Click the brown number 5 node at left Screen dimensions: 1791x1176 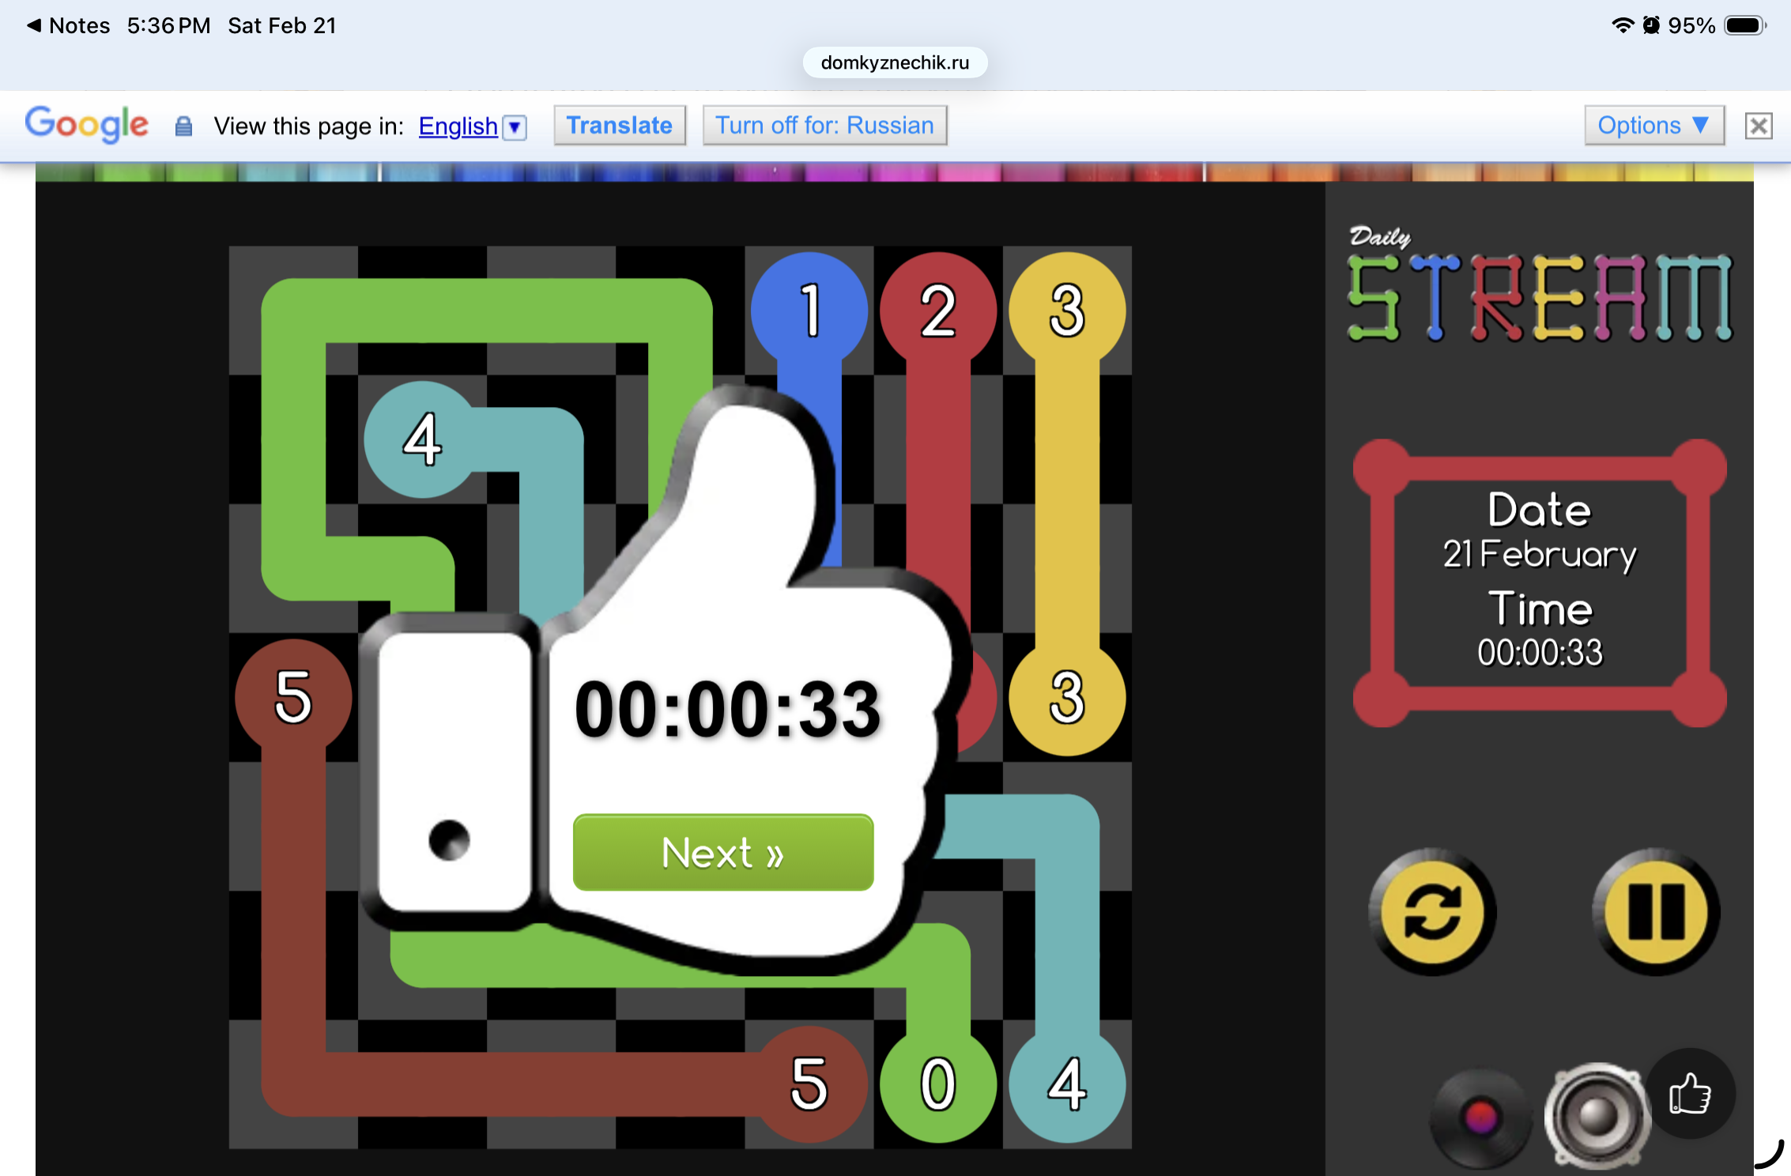[293, 697]
